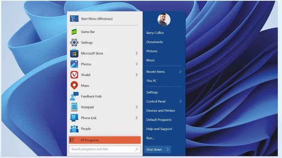This screenshot has height=158, width=282.
Task: Click the search magnifier icon
Action: tap(137, 149)
